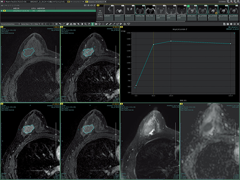Open dropdown arrow on the MR 2016/05/17 tab

83,2
